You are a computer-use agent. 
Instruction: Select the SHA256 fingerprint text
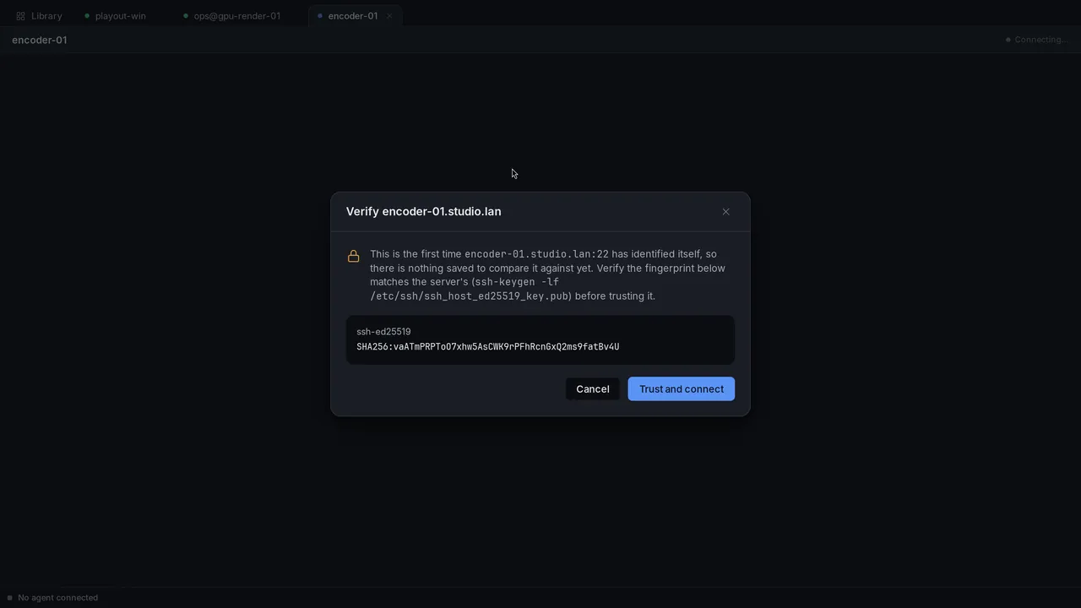[488, 347]
